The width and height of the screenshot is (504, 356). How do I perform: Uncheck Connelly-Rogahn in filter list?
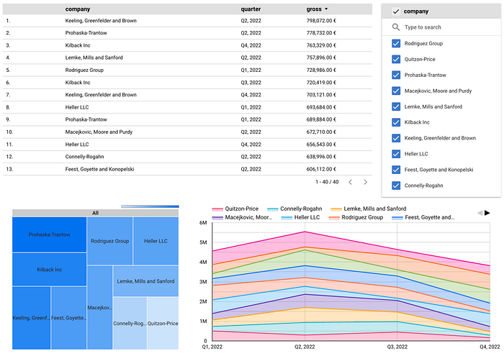[396, 186]
